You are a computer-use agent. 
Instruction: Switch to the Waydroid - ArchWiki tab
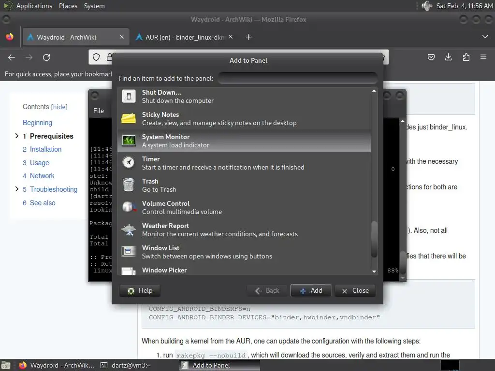coord(75,37)
